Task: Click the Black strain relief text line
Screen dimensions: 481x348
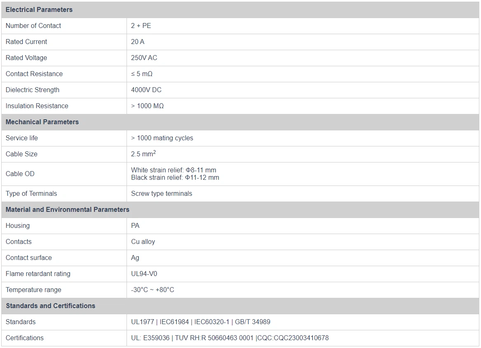Action: 175,178
